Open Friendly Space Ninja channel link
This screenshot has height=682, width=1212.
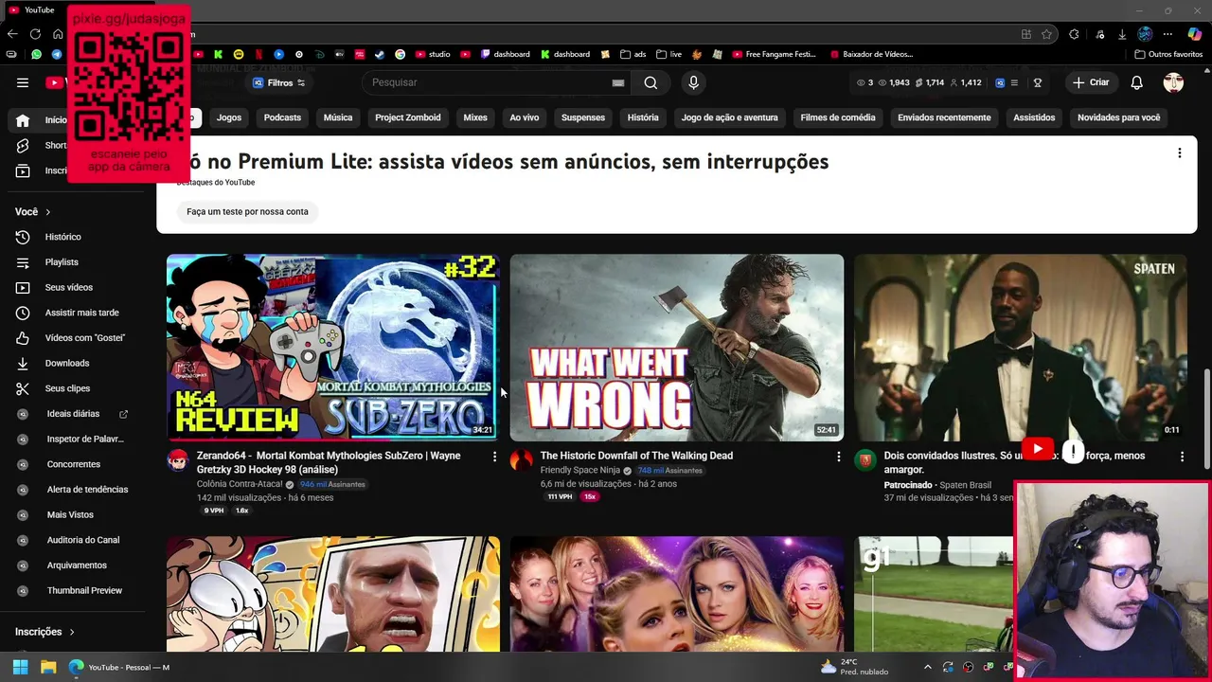(580, 470)
